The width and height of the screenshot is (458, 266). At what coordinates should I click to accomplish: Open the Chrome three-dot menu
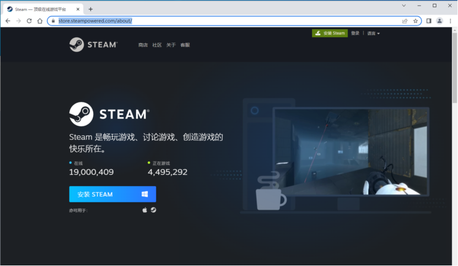pos(450,21)
